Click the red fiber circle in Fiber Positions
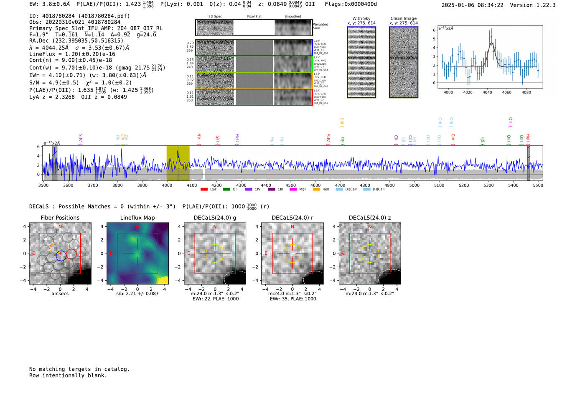Screen dimensions: 585x398 click(71, 254)
